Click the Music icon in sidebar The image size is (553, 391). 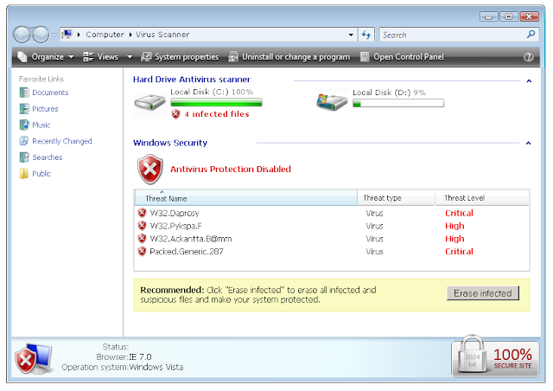[24, 125]
